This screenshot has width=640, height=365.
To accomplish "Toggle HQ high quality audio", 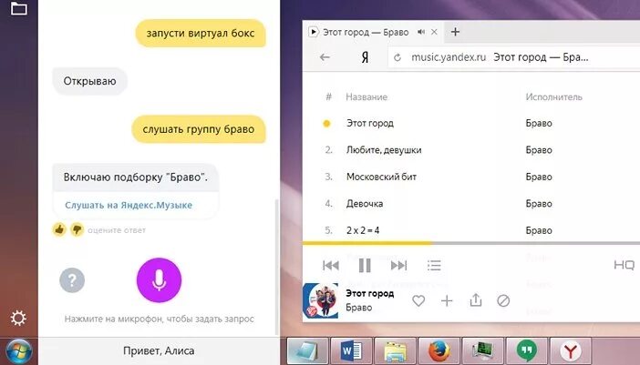I will point(625,266).
